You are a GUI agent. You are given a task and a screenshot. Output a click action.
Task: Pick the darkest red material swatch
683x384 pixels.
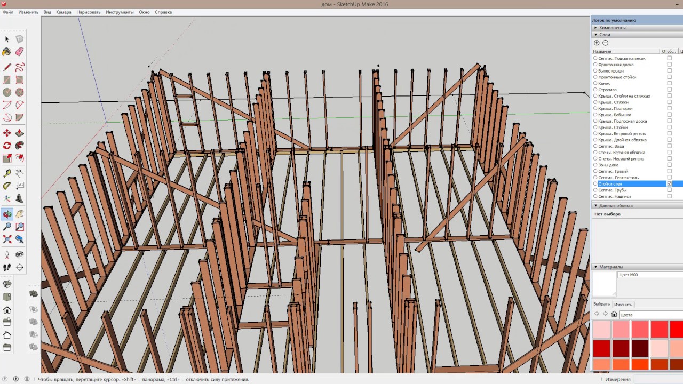(x=640, y=348)
